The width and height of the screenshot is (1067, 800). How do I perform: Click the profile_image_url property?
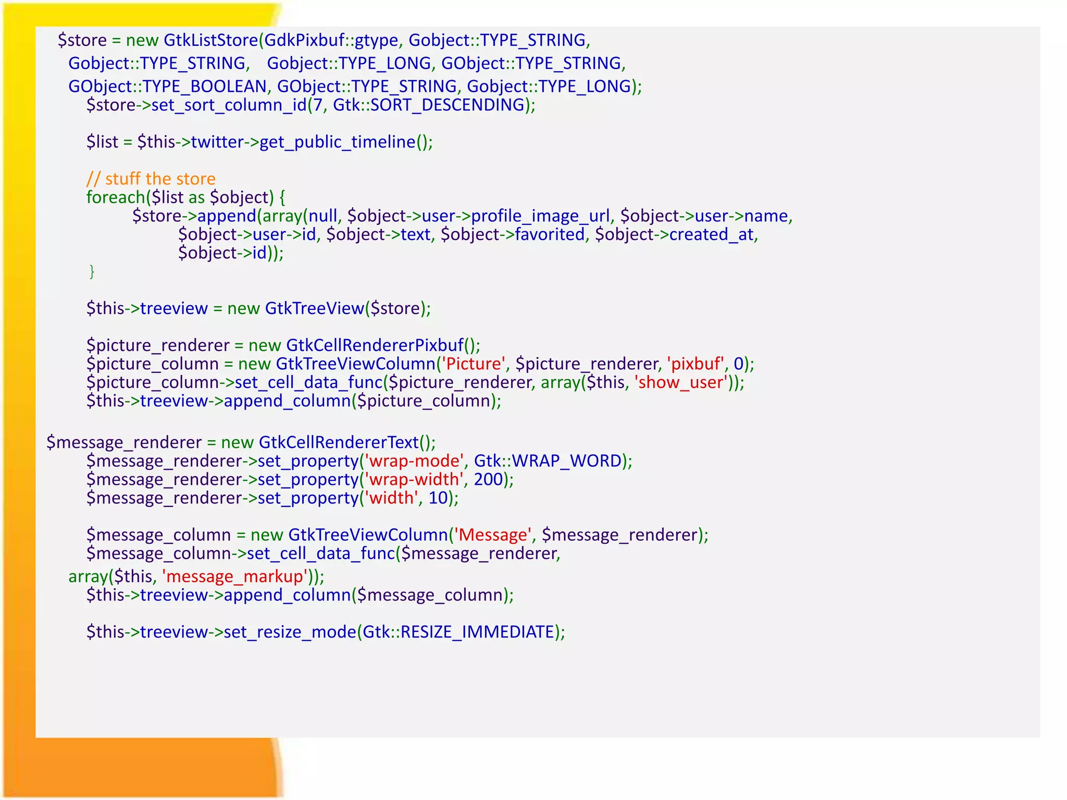click(540, 216)
